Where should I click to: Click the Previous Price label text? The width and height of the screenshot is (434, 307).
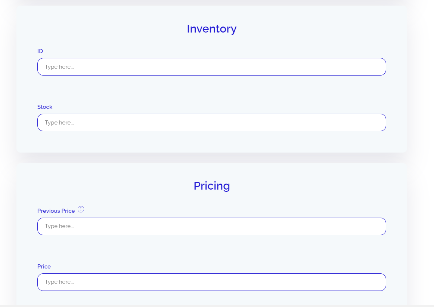click(x=56, y=211)
